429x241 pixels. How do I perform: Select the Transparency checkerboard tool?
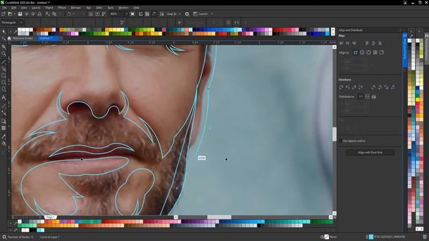pyautogui.click(x=3, y=128)
